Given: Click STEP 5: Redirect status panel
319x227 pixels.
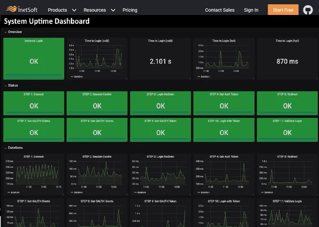Looking at the screenshot, I should (287, 103).
